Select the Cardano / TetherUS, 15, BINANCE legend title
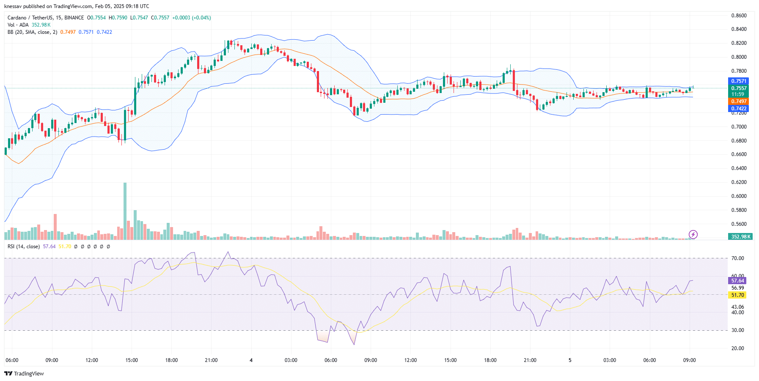This screenshot has height=381, width=759. click(46, 18)
